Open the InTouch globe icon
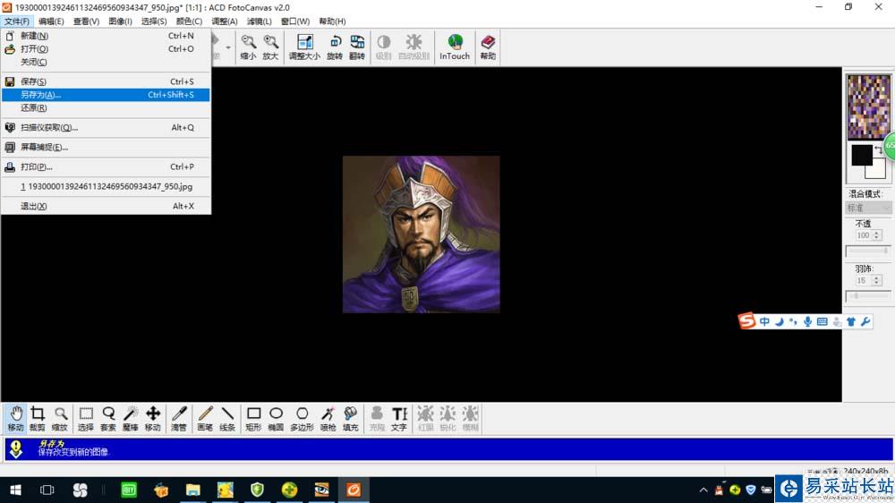The height and width of the screenshot is (503, 895). pyautogui.click(x=455, y=47)
